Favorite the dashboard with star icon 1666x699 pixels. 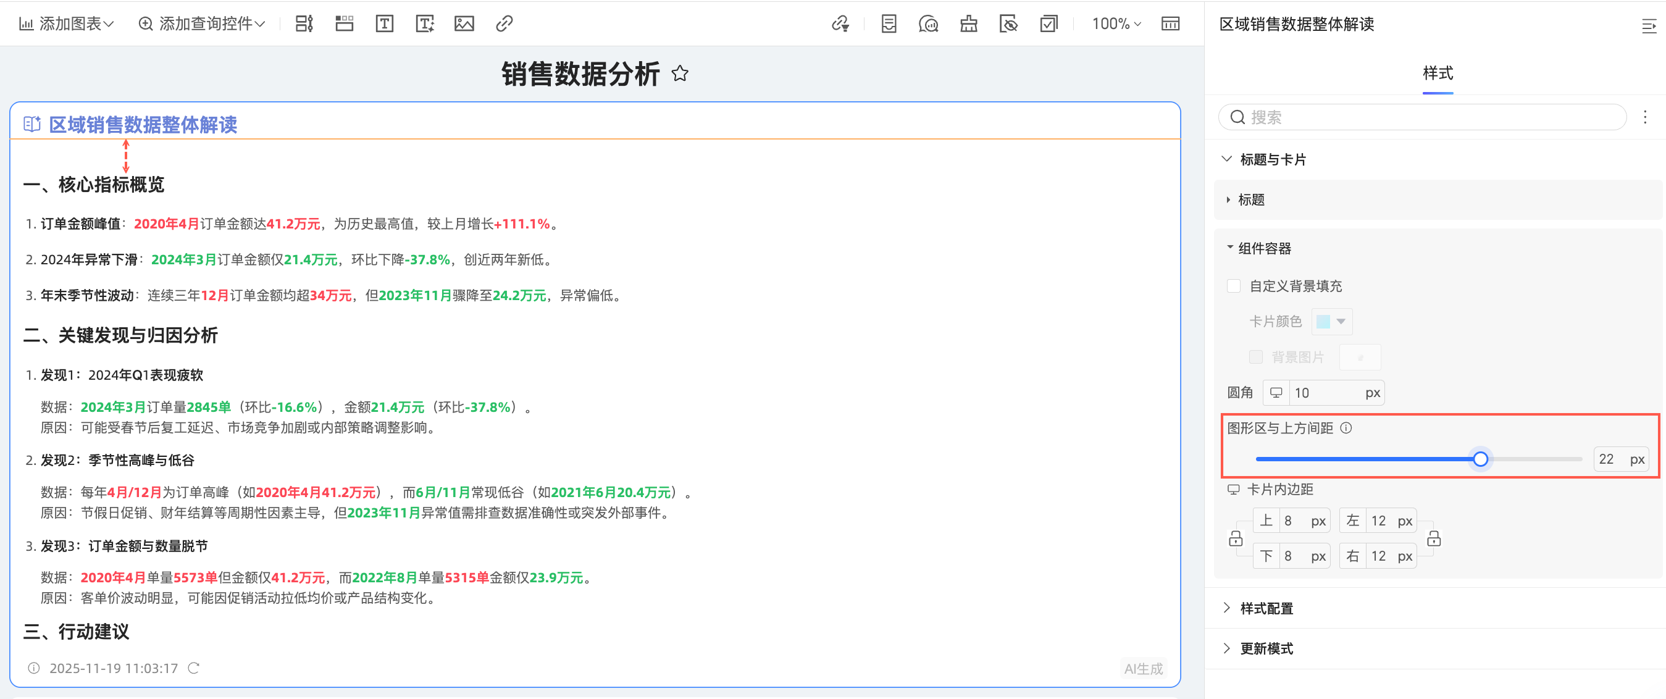[x=680, y=73]
